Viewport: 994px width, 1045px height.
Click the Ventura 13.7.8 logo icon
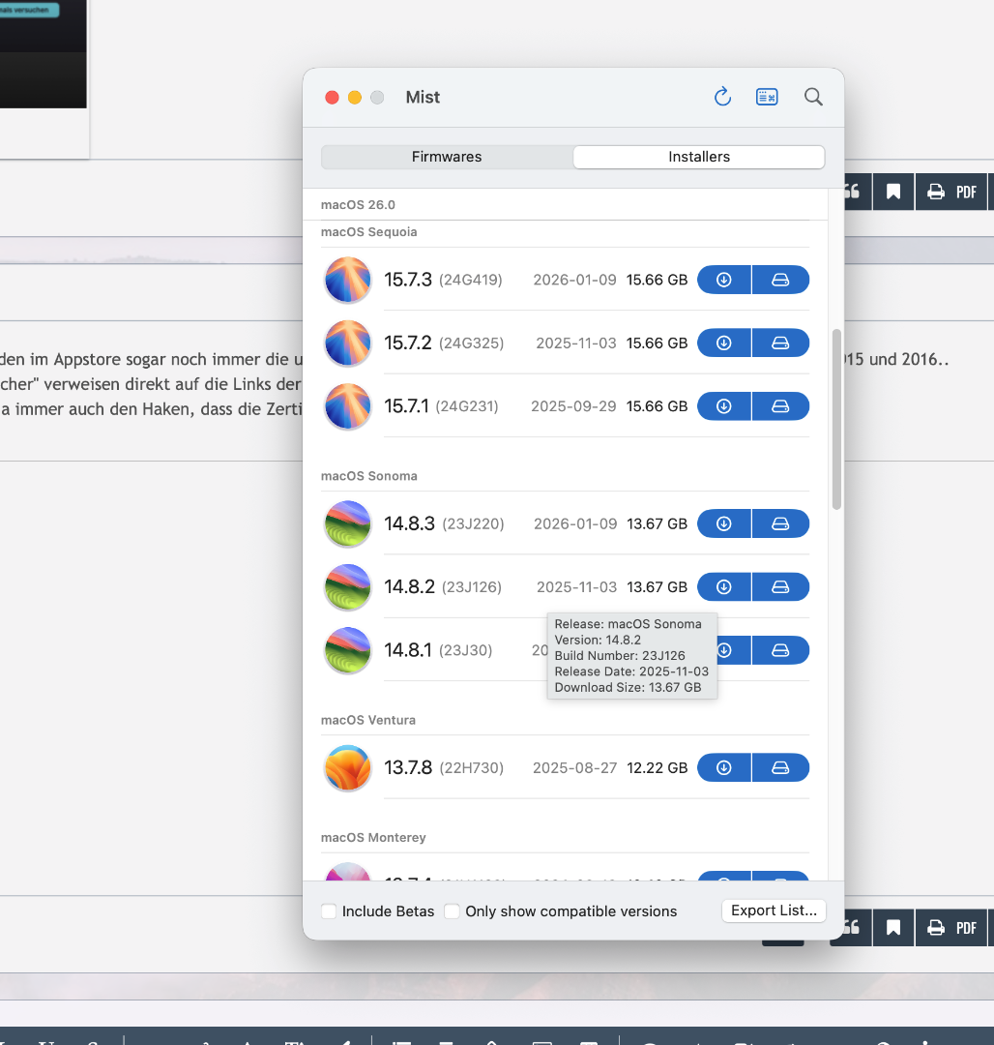tap(347, 767)
